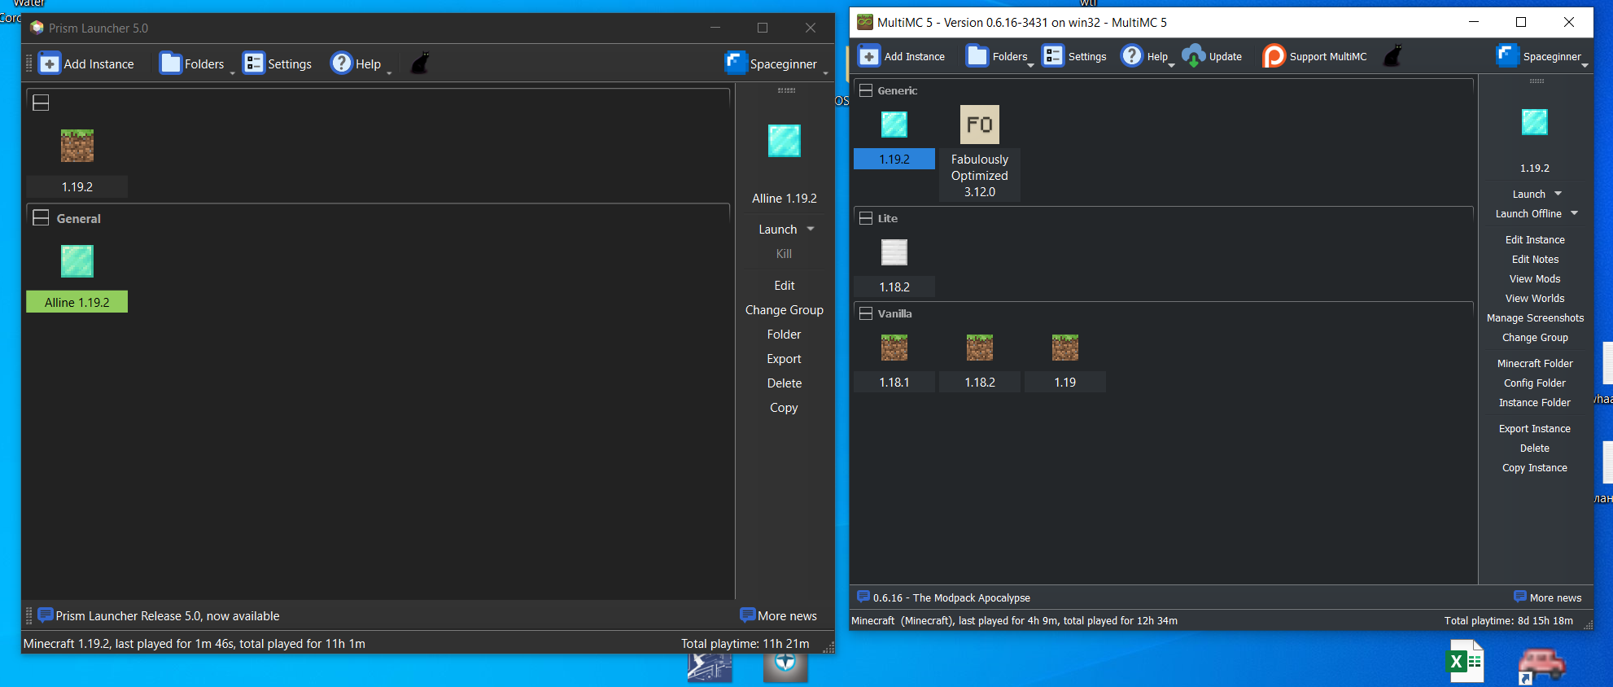Select the 1.19 Vanilla instance
The image size is (1613, 687).
[1065, 348]
